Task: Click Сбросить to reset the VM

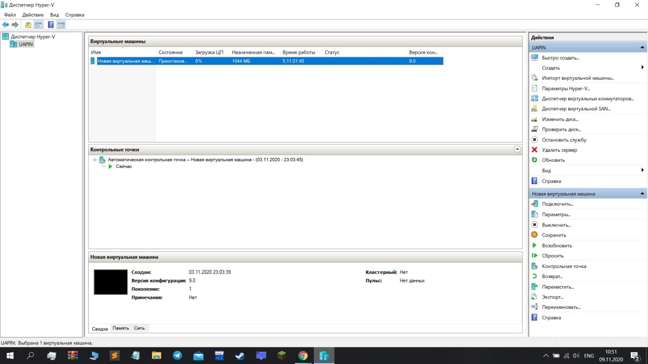Action: tap(553, 256)
